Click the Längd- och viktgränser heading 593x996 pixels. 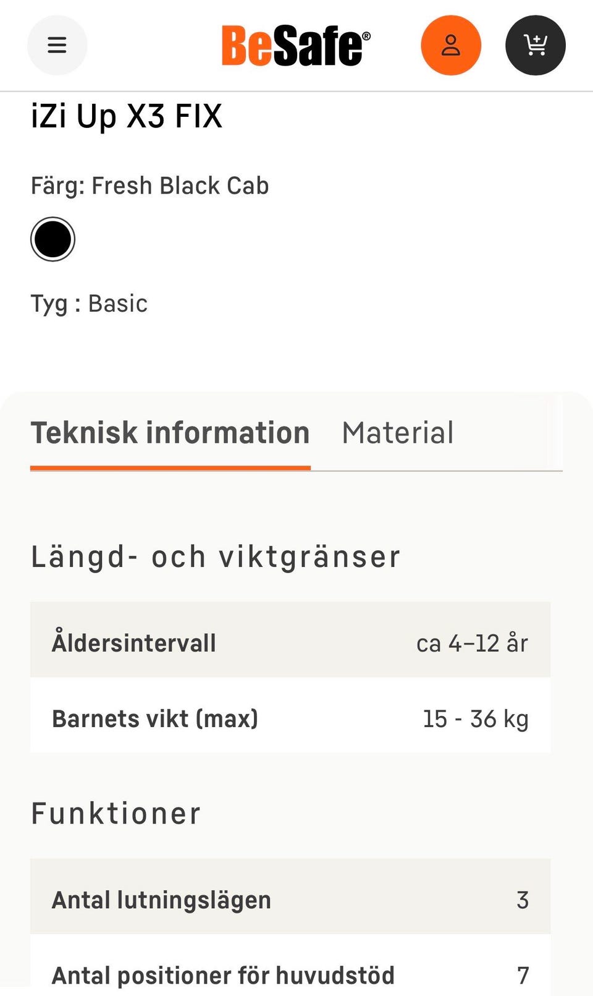(x=216, y=556)
